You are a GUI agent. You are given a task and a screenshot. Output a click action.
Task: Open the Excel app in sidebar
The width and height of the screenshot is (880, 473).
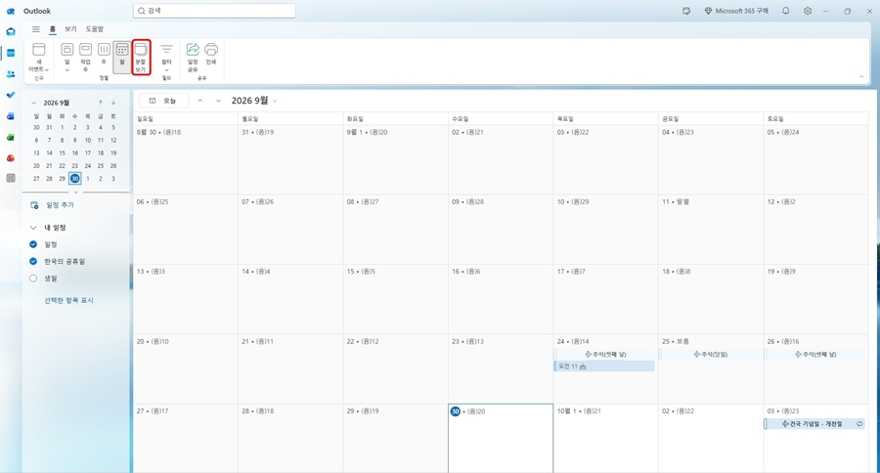pyautogui.click(x=11, y=137)
